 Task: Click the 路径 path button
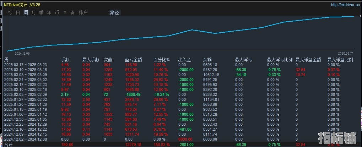(x=114, y=12)
